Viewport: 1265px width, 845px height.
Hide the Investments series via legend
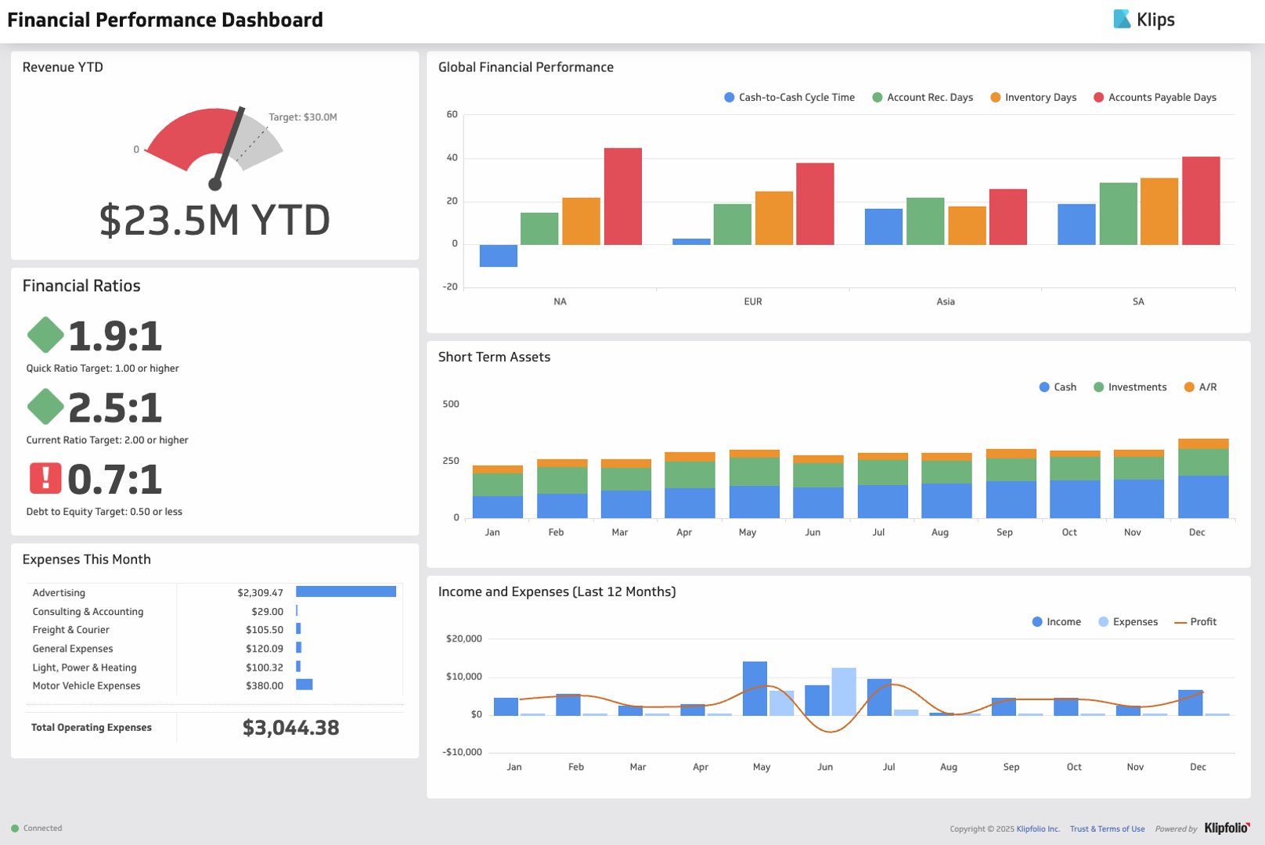1099,387
